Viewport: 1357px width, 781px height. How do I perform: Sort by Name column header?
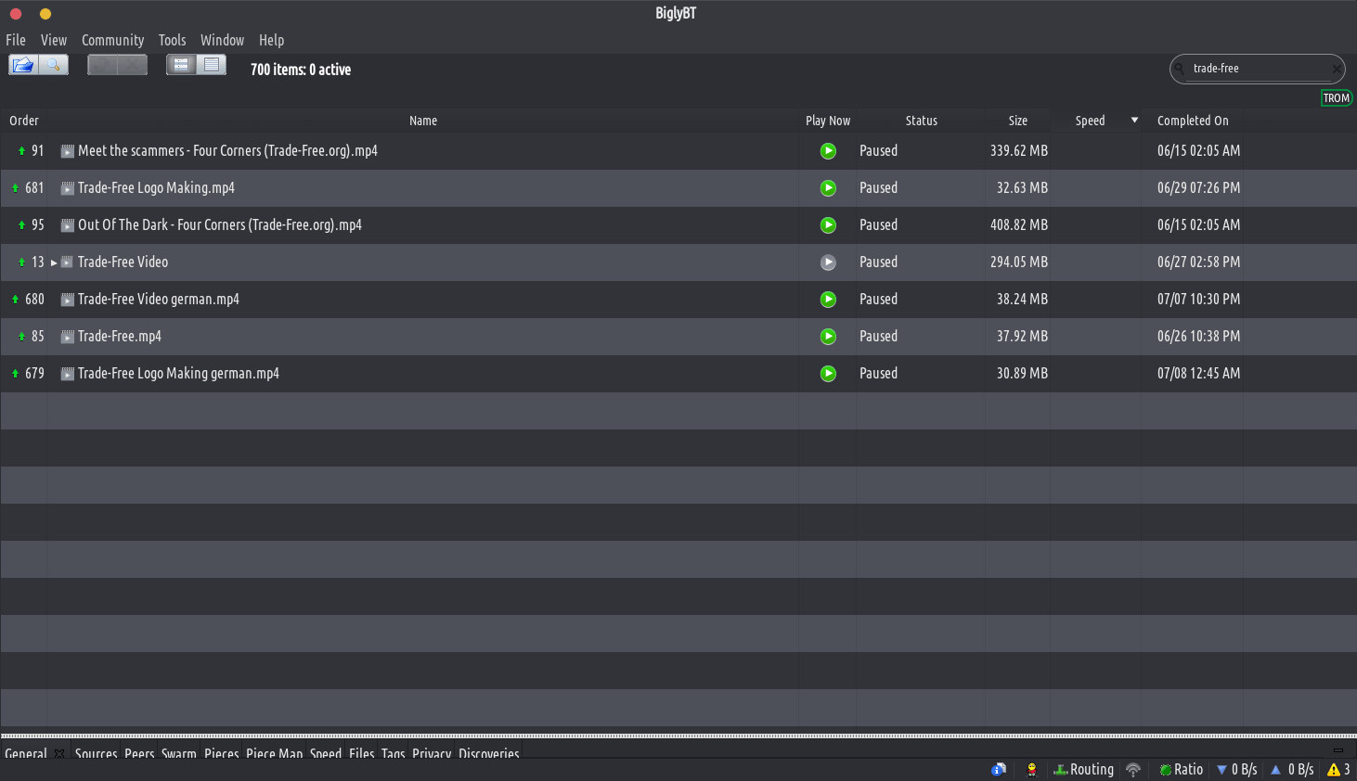pyautogui.click(x=423, y=121)
